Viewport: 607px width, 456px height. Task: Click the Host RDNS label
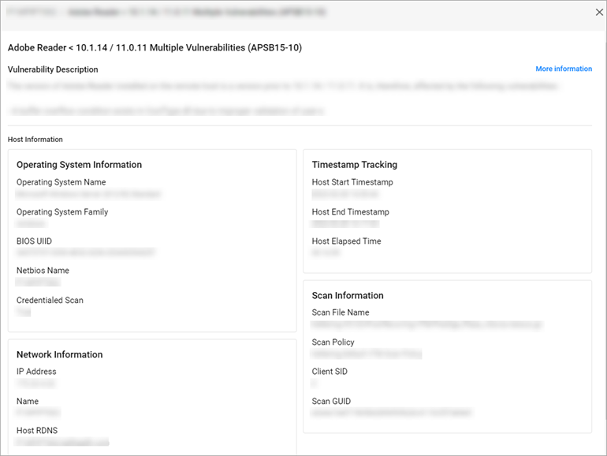[37, 431]
